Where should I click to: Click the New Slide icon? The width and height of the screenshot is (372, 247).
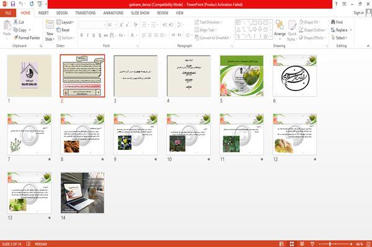click(50, 24)
